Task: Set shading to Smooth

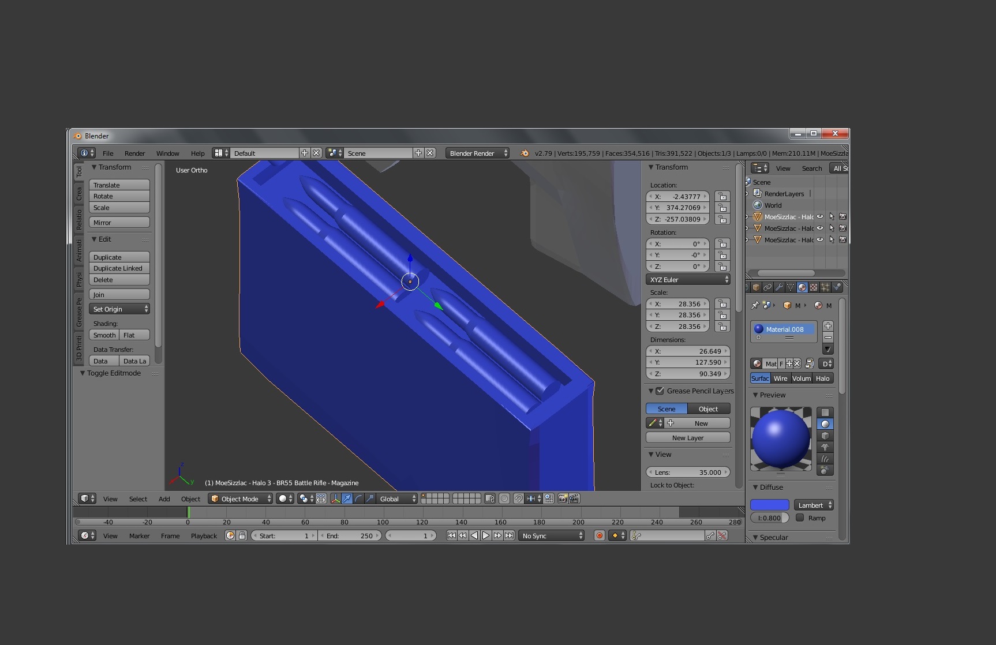Action: pyautogui.click(x=104, y=335)
